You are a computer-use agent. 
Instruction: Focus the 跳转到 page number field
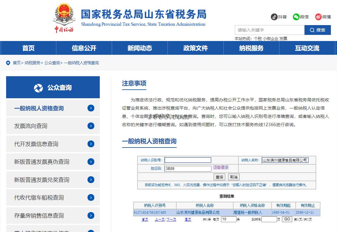269,219
